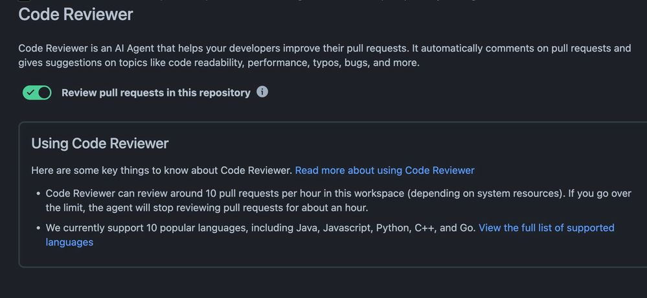Click the dark knob of the toggle switch
Screen dimensions: 647x298
[x=44, y=92]
